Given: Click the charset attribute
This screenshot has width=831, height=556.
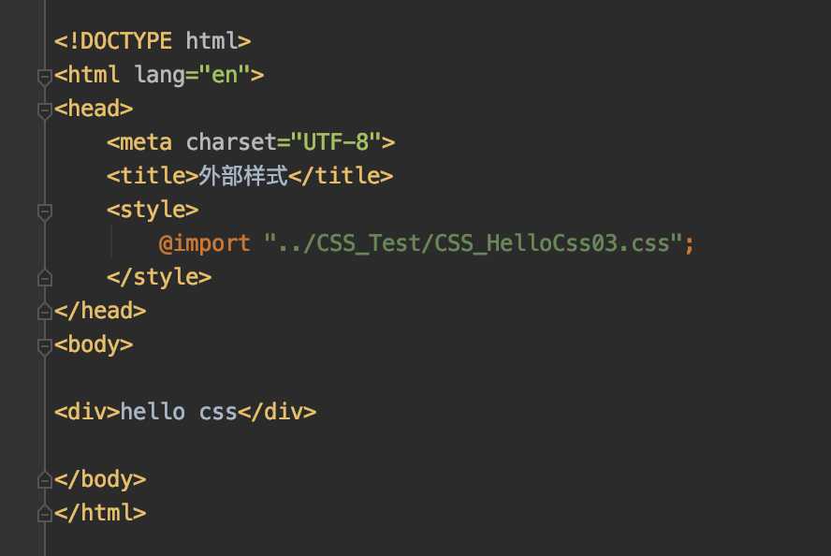Looking at the screenshot, I should coord(231,142).
